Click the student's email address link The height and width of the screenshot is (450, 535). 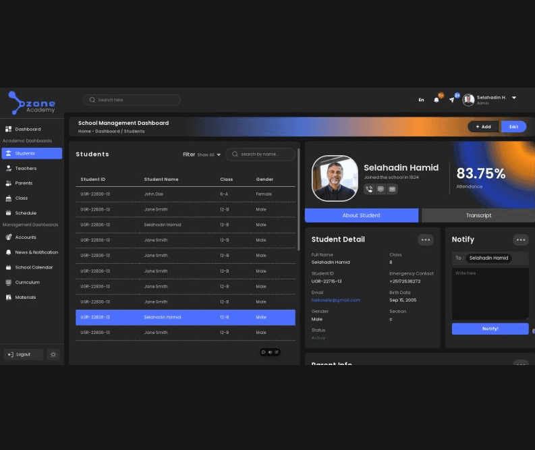point(336,300)
